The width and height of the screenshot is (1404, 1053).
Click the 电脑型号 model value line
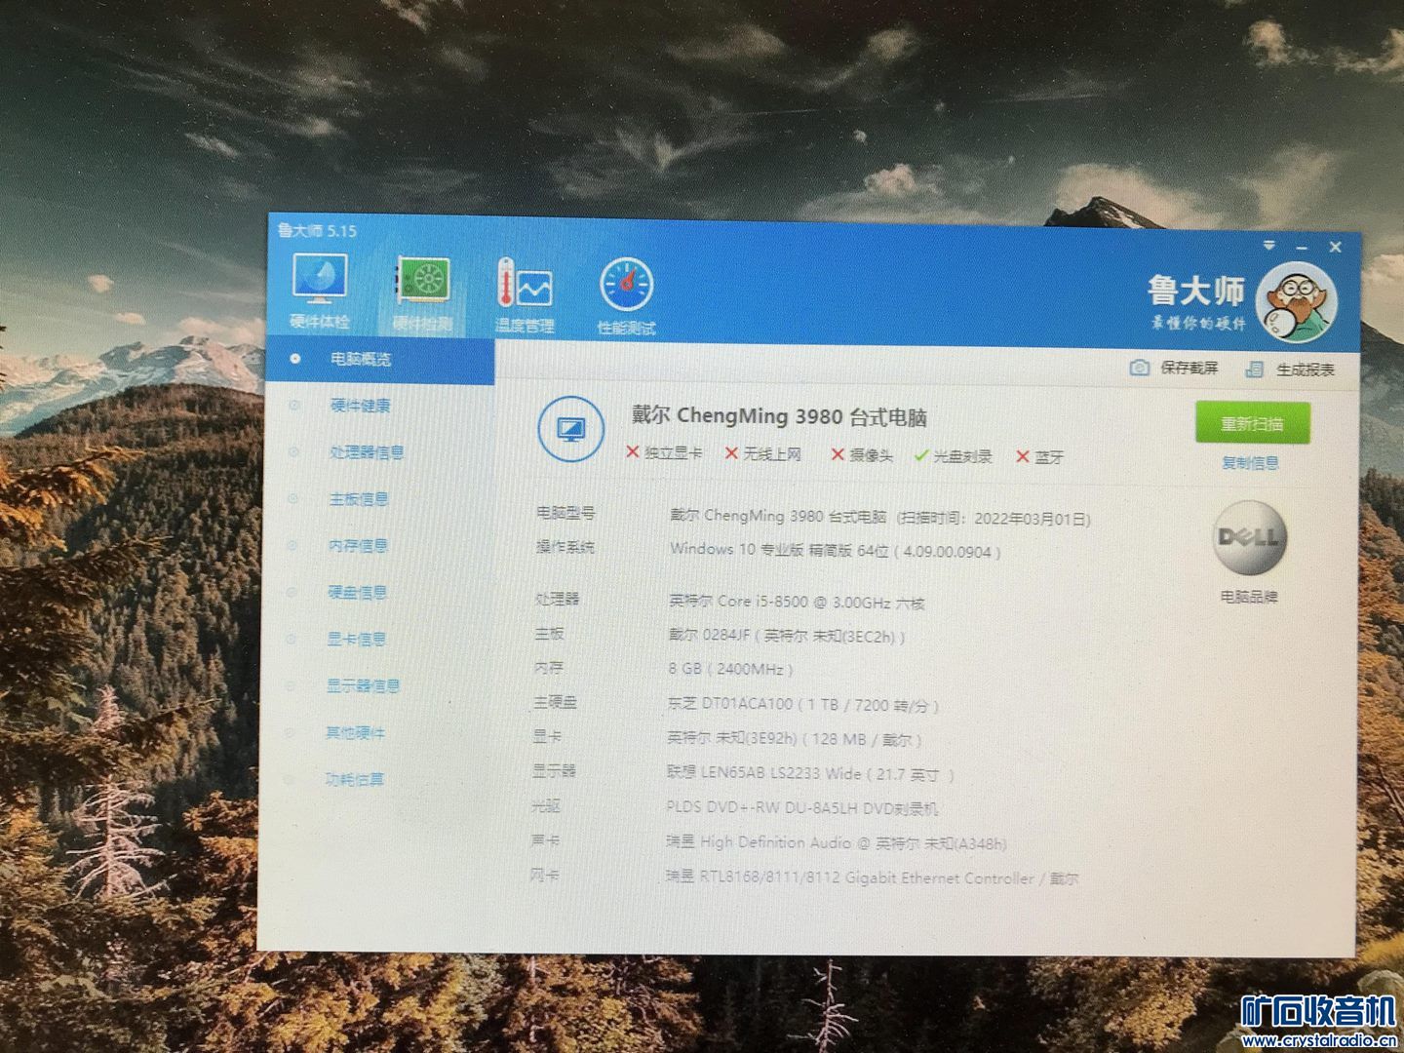click(x=879, y=518)
